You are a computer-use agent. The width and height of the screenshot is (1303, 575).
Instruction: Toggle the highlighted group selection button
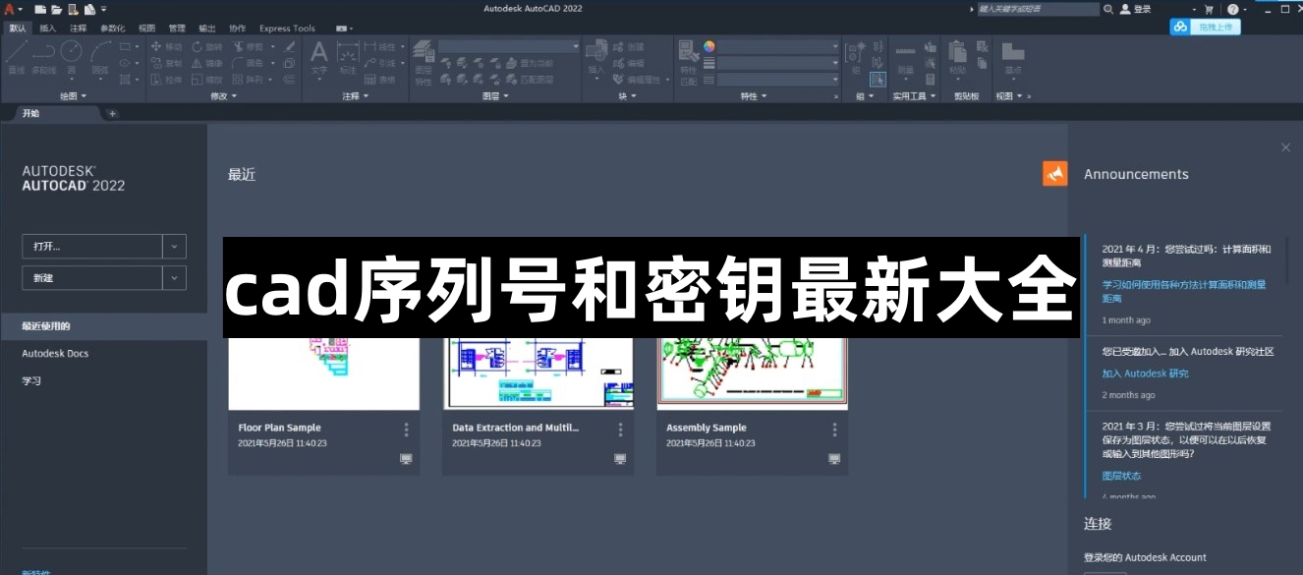click(x=878, y=80)
